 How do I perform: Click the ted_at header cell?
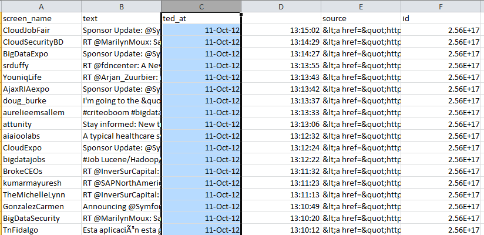click(200, 18)
